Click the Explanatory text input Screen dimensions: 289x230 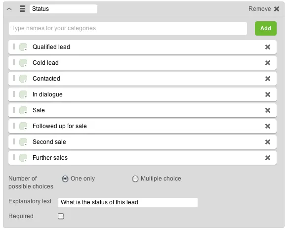(128, 202)
